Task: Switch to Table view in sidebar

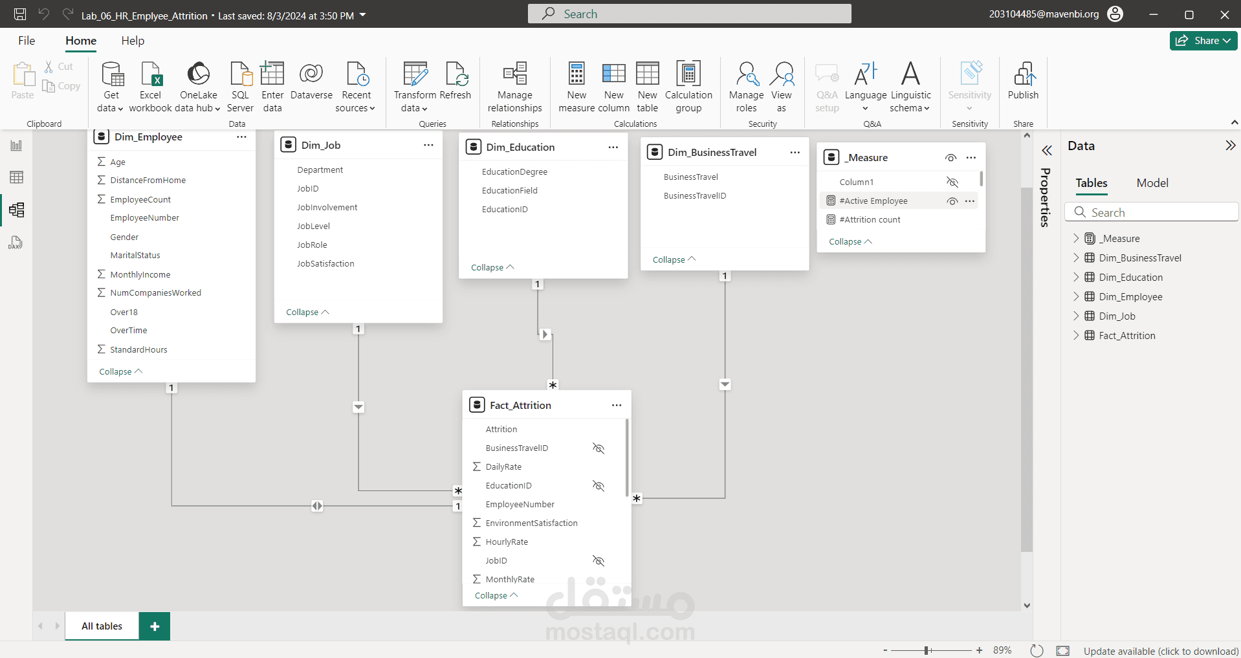Action: 16,177
